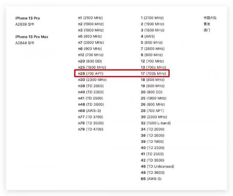Image resolution: width=233 pixels, height=196 pixels.
Task: Click the n25 (1900 MHz) entry
Action: pos(92,67)
